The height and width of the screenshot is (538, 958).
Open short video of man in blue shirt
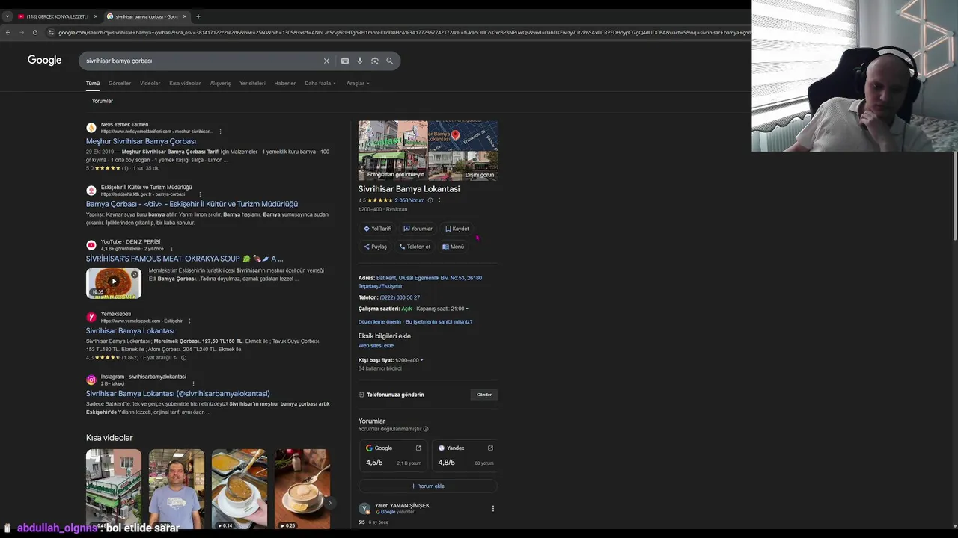point(176,489)
